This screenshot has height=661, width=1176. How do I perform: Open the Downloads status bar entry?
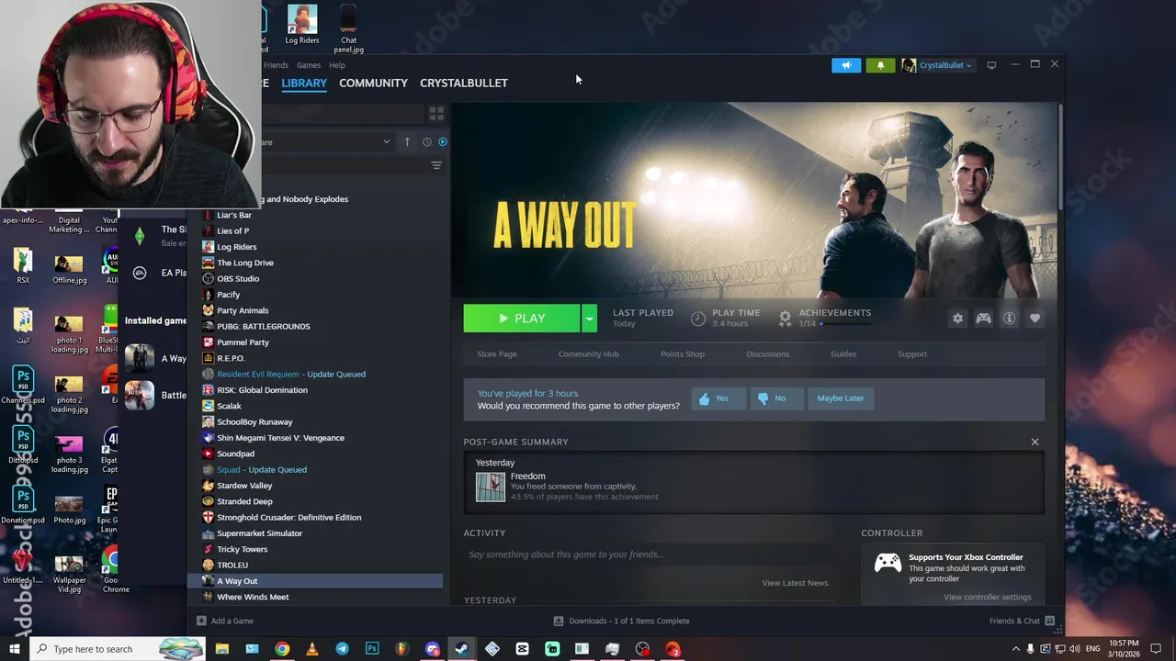[621, 622]
